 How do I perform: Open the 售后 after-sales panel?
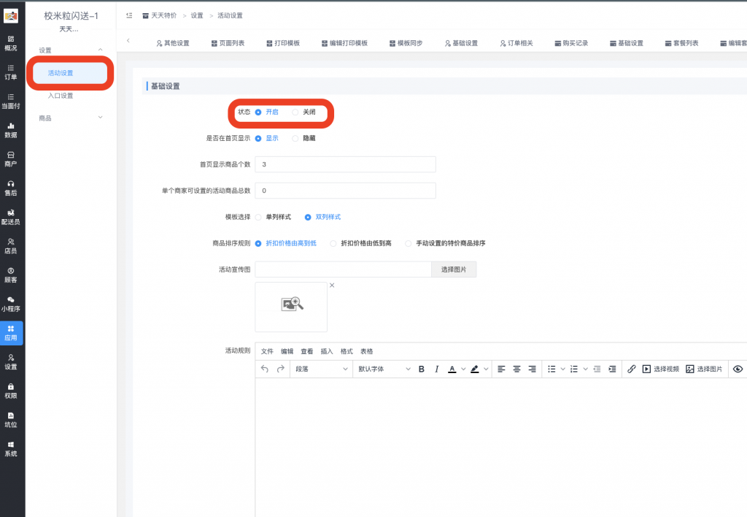pos(12,188)
